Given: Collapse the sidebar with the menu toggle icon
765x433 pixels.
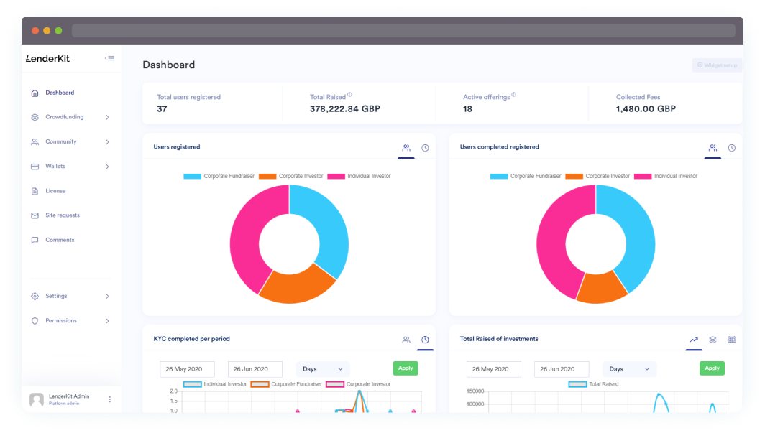Looking at the screenshot, I should [x=109, y=58].
